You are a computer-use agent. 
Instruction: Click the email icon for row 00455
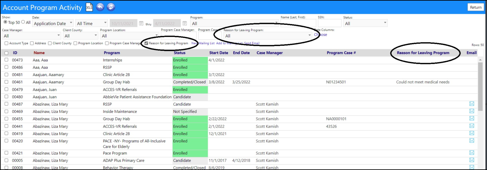[472, 119]
